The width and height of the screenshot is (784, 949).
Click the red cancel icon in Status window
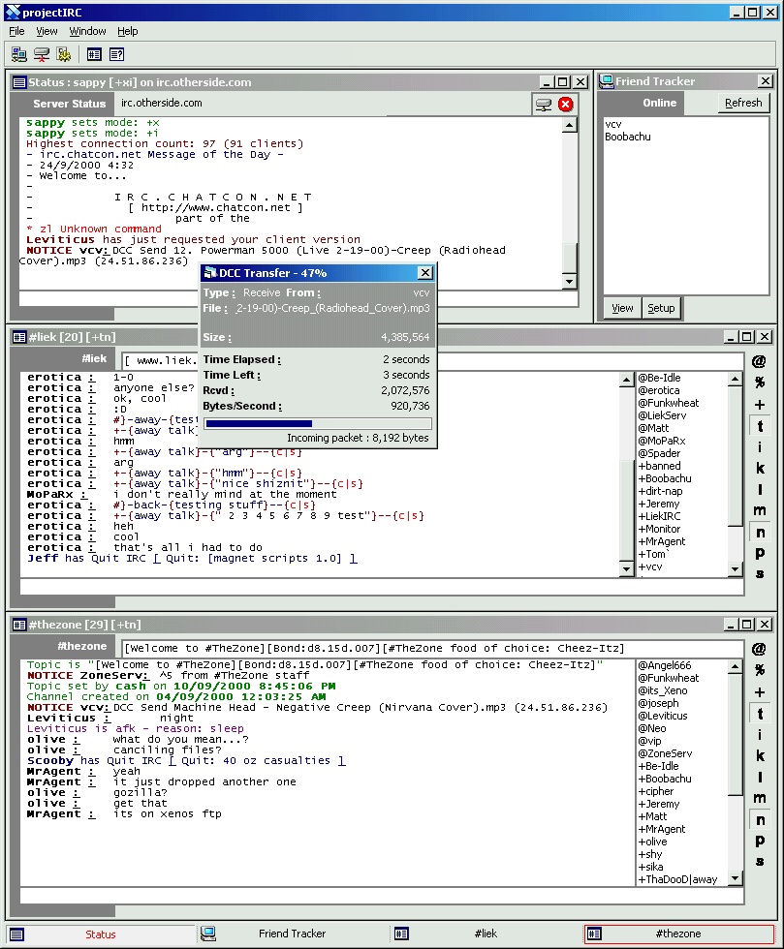[566, 104]
